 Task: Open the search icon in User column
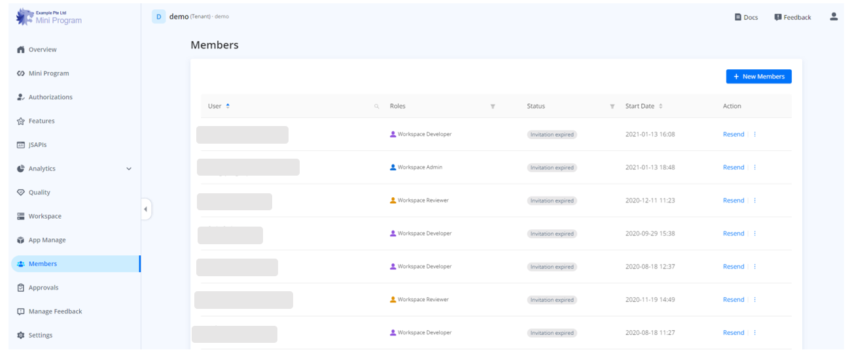tap(376, 106)
